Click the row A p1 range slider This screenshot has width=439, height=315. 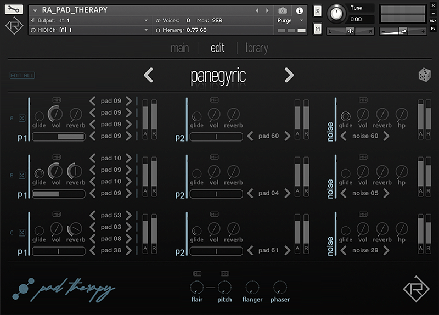pos(59,137)
